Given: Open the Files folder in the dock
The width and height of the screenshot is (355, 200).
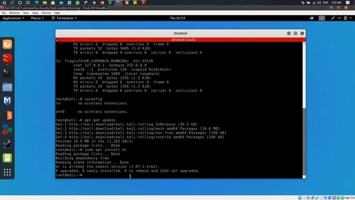Looking at the screenshot, I should tap(7, 87).
